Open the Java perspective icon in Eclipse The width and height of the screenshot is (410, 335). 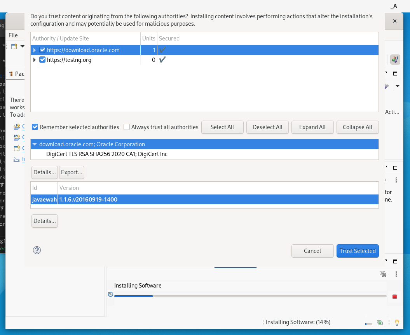point(395,60)
